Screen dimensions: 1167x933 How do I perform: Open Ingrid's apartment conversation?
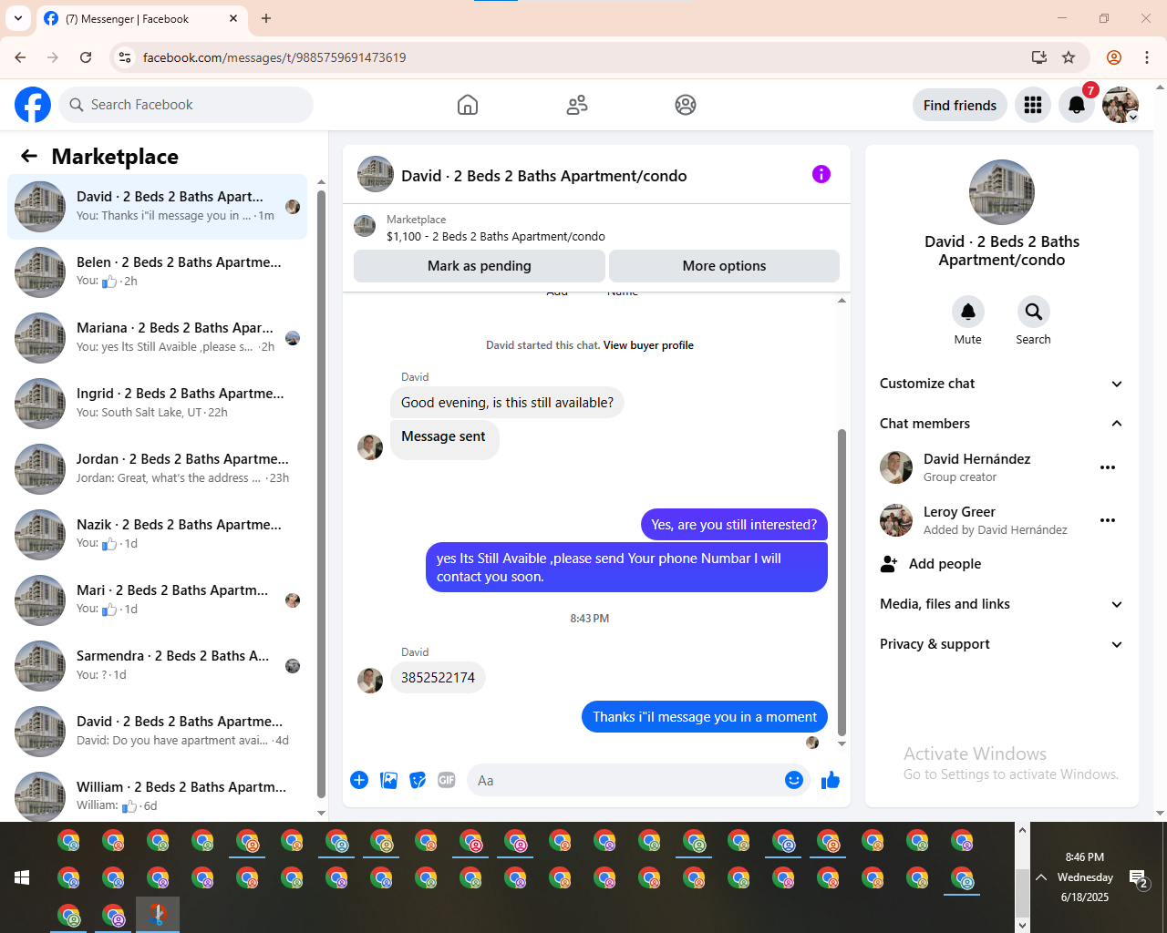click(157, 404)
